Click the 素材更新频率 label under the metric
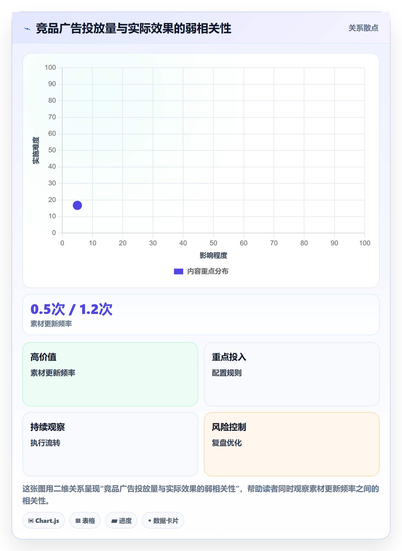 (51, 324)
